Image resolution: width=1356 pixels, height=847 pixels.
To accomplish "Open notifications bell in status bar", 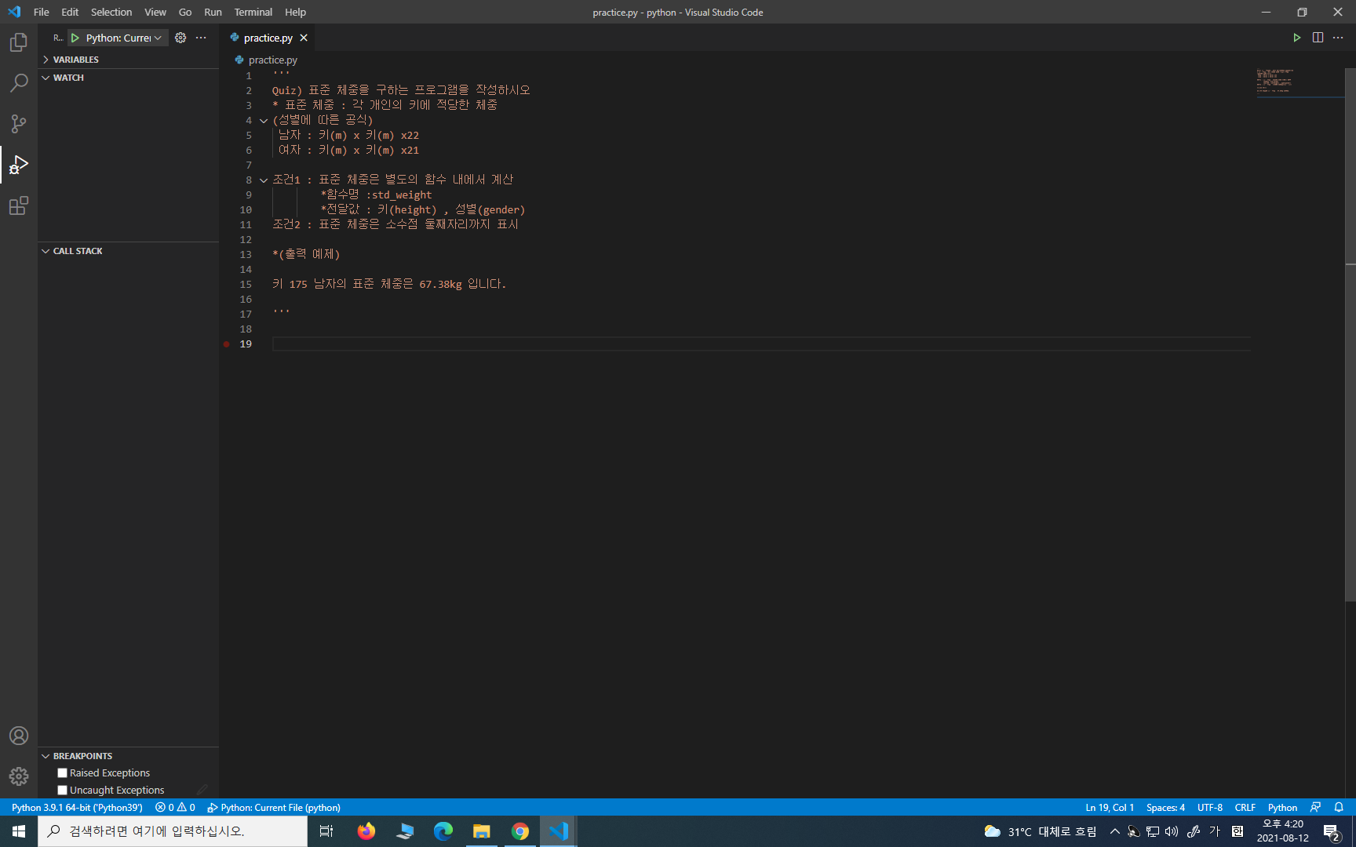I will tap(1339, 807).
